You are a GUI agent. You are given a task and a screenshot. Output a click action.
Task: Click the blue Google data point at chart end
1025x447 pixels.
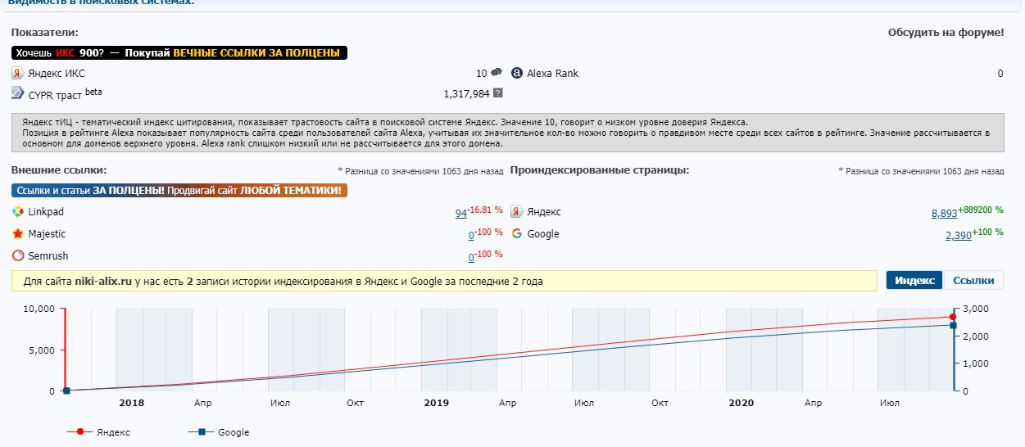(953, 326)
